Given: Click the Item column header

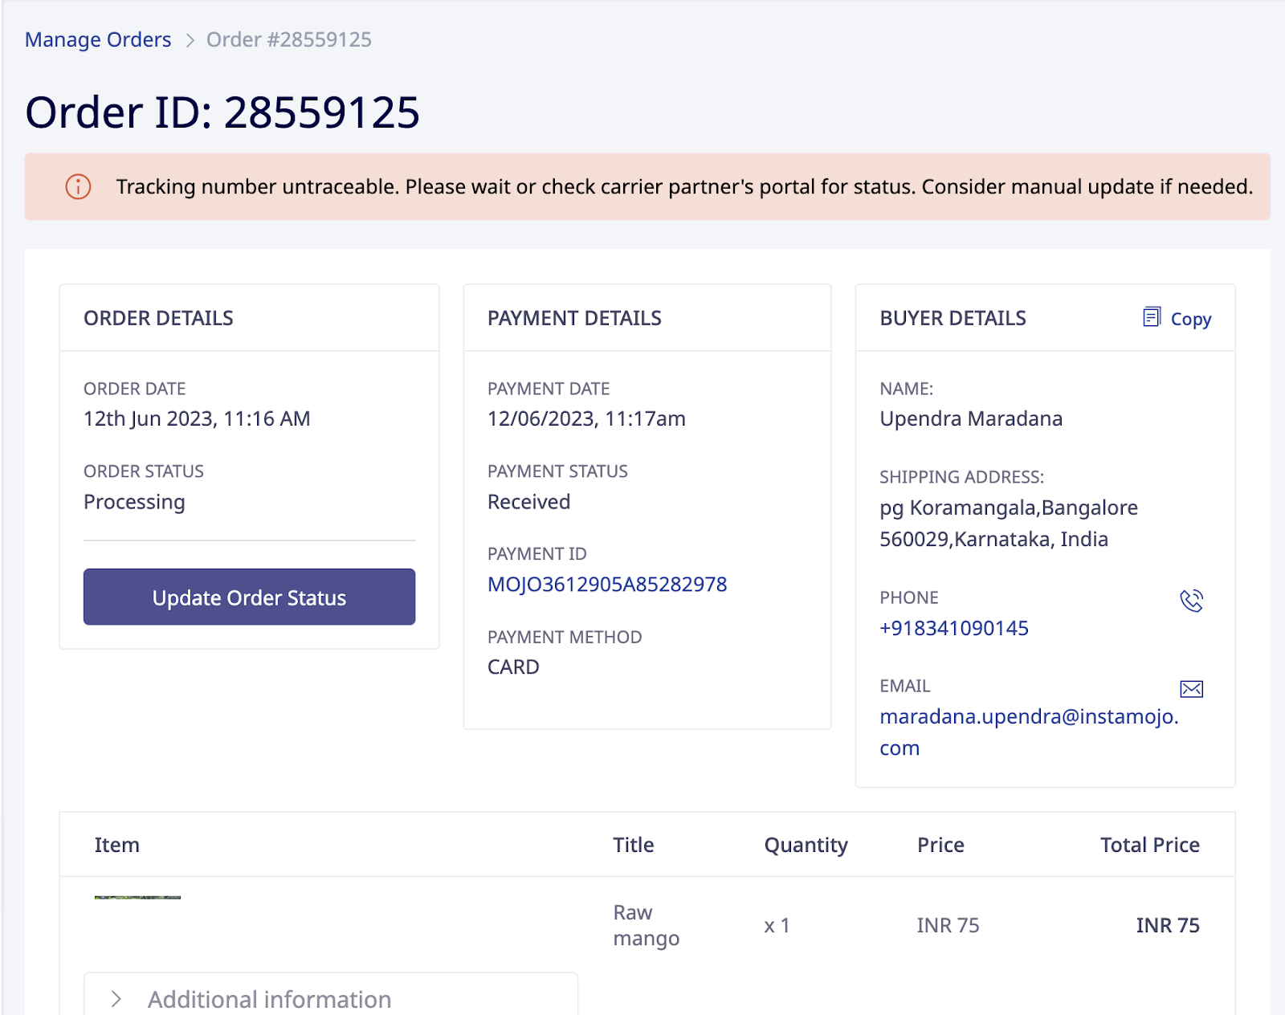Looking at the screenshot, I should [x=116, y=845].
